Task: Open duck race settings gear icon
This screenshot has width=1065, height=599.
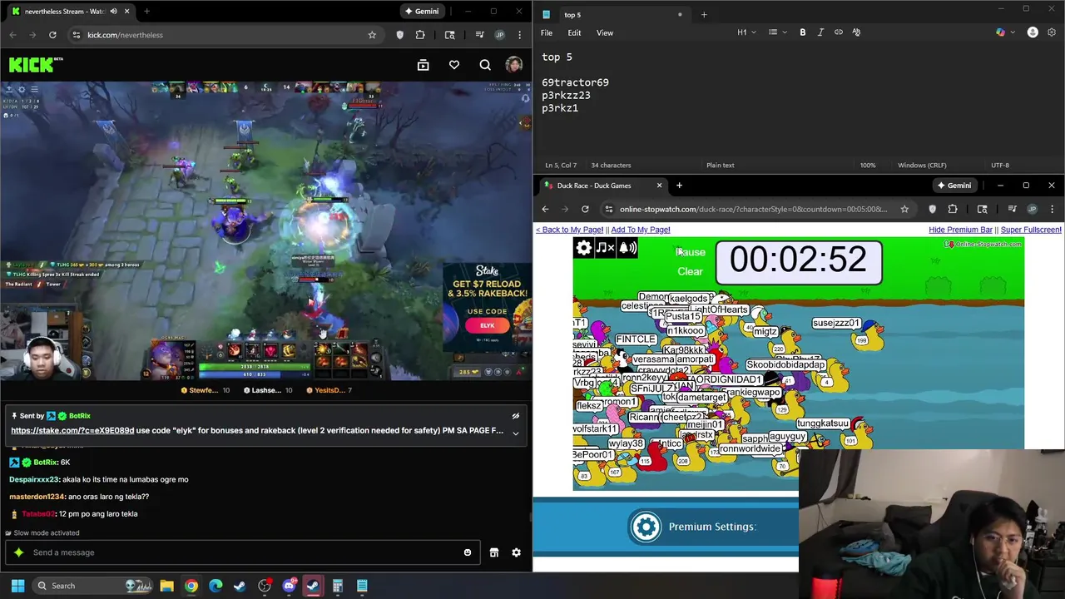Action: click(583, 247)
